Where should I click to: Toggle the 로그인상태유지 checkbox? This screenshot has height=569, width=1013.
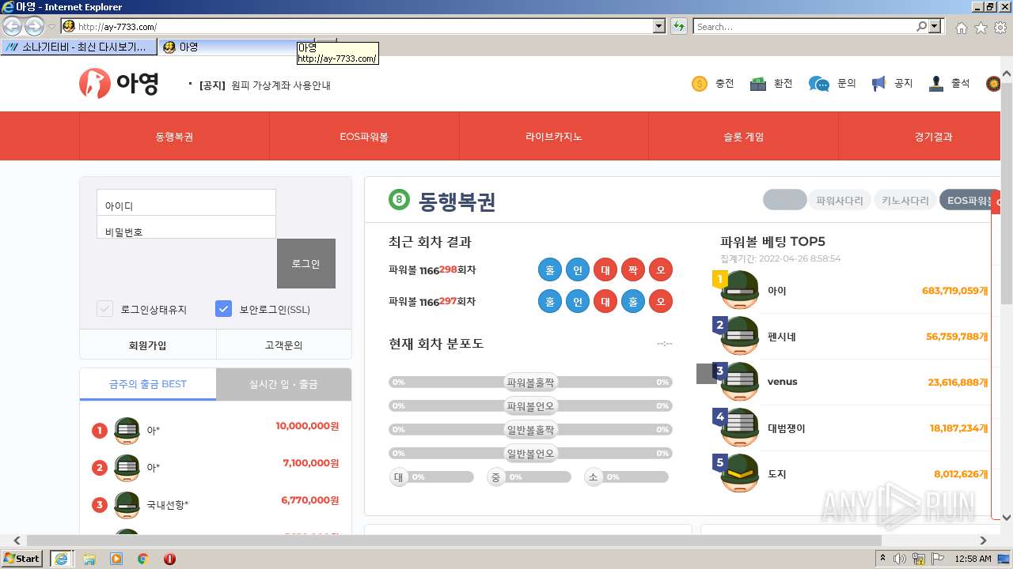(x=104, y=309)
